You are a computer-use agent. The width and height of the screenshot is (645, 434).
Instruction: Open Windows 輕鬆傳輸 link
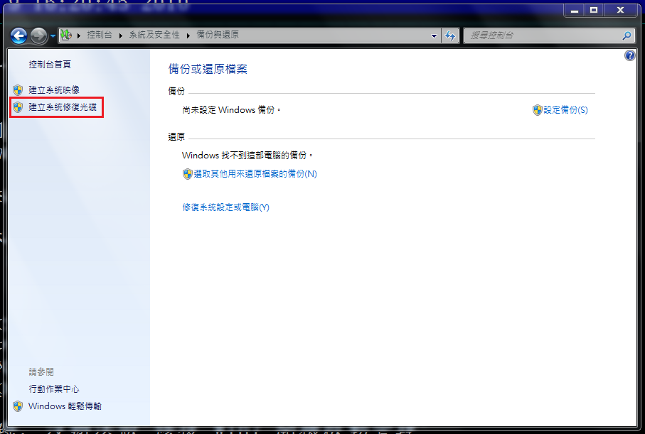pos(65,406)
